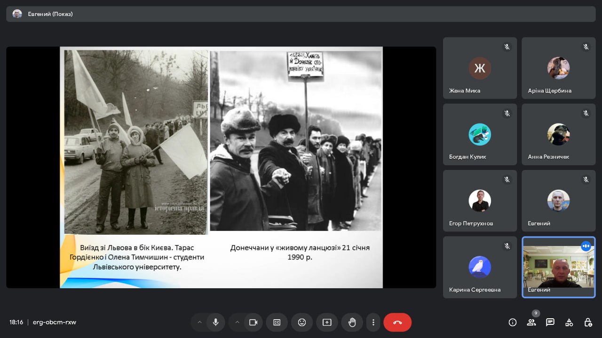602x338 pixels.
Task: Send a reaction with emoji icon
Action: click(x=302, y=322)
